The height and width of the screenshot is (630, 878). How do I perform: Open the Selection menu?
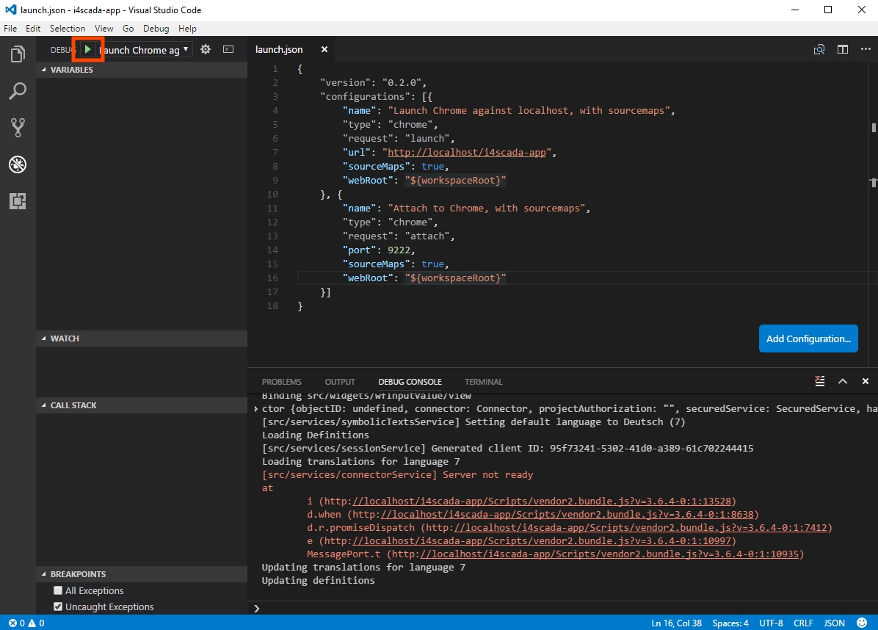tap(68, 29)
